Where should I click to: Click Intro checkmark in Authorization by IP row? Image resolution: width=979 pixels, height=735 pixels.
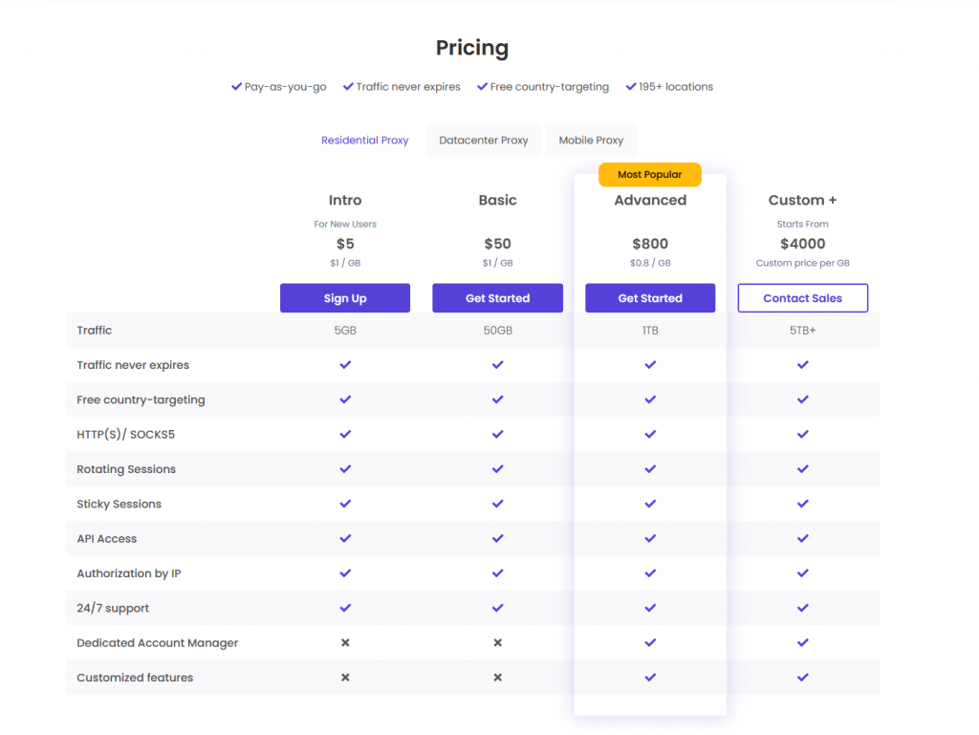pyautogui.click(x=345, y=573)
